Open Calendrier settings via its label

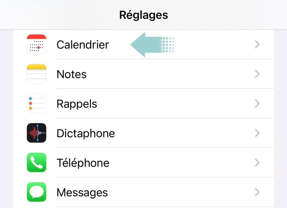(83, 45)
